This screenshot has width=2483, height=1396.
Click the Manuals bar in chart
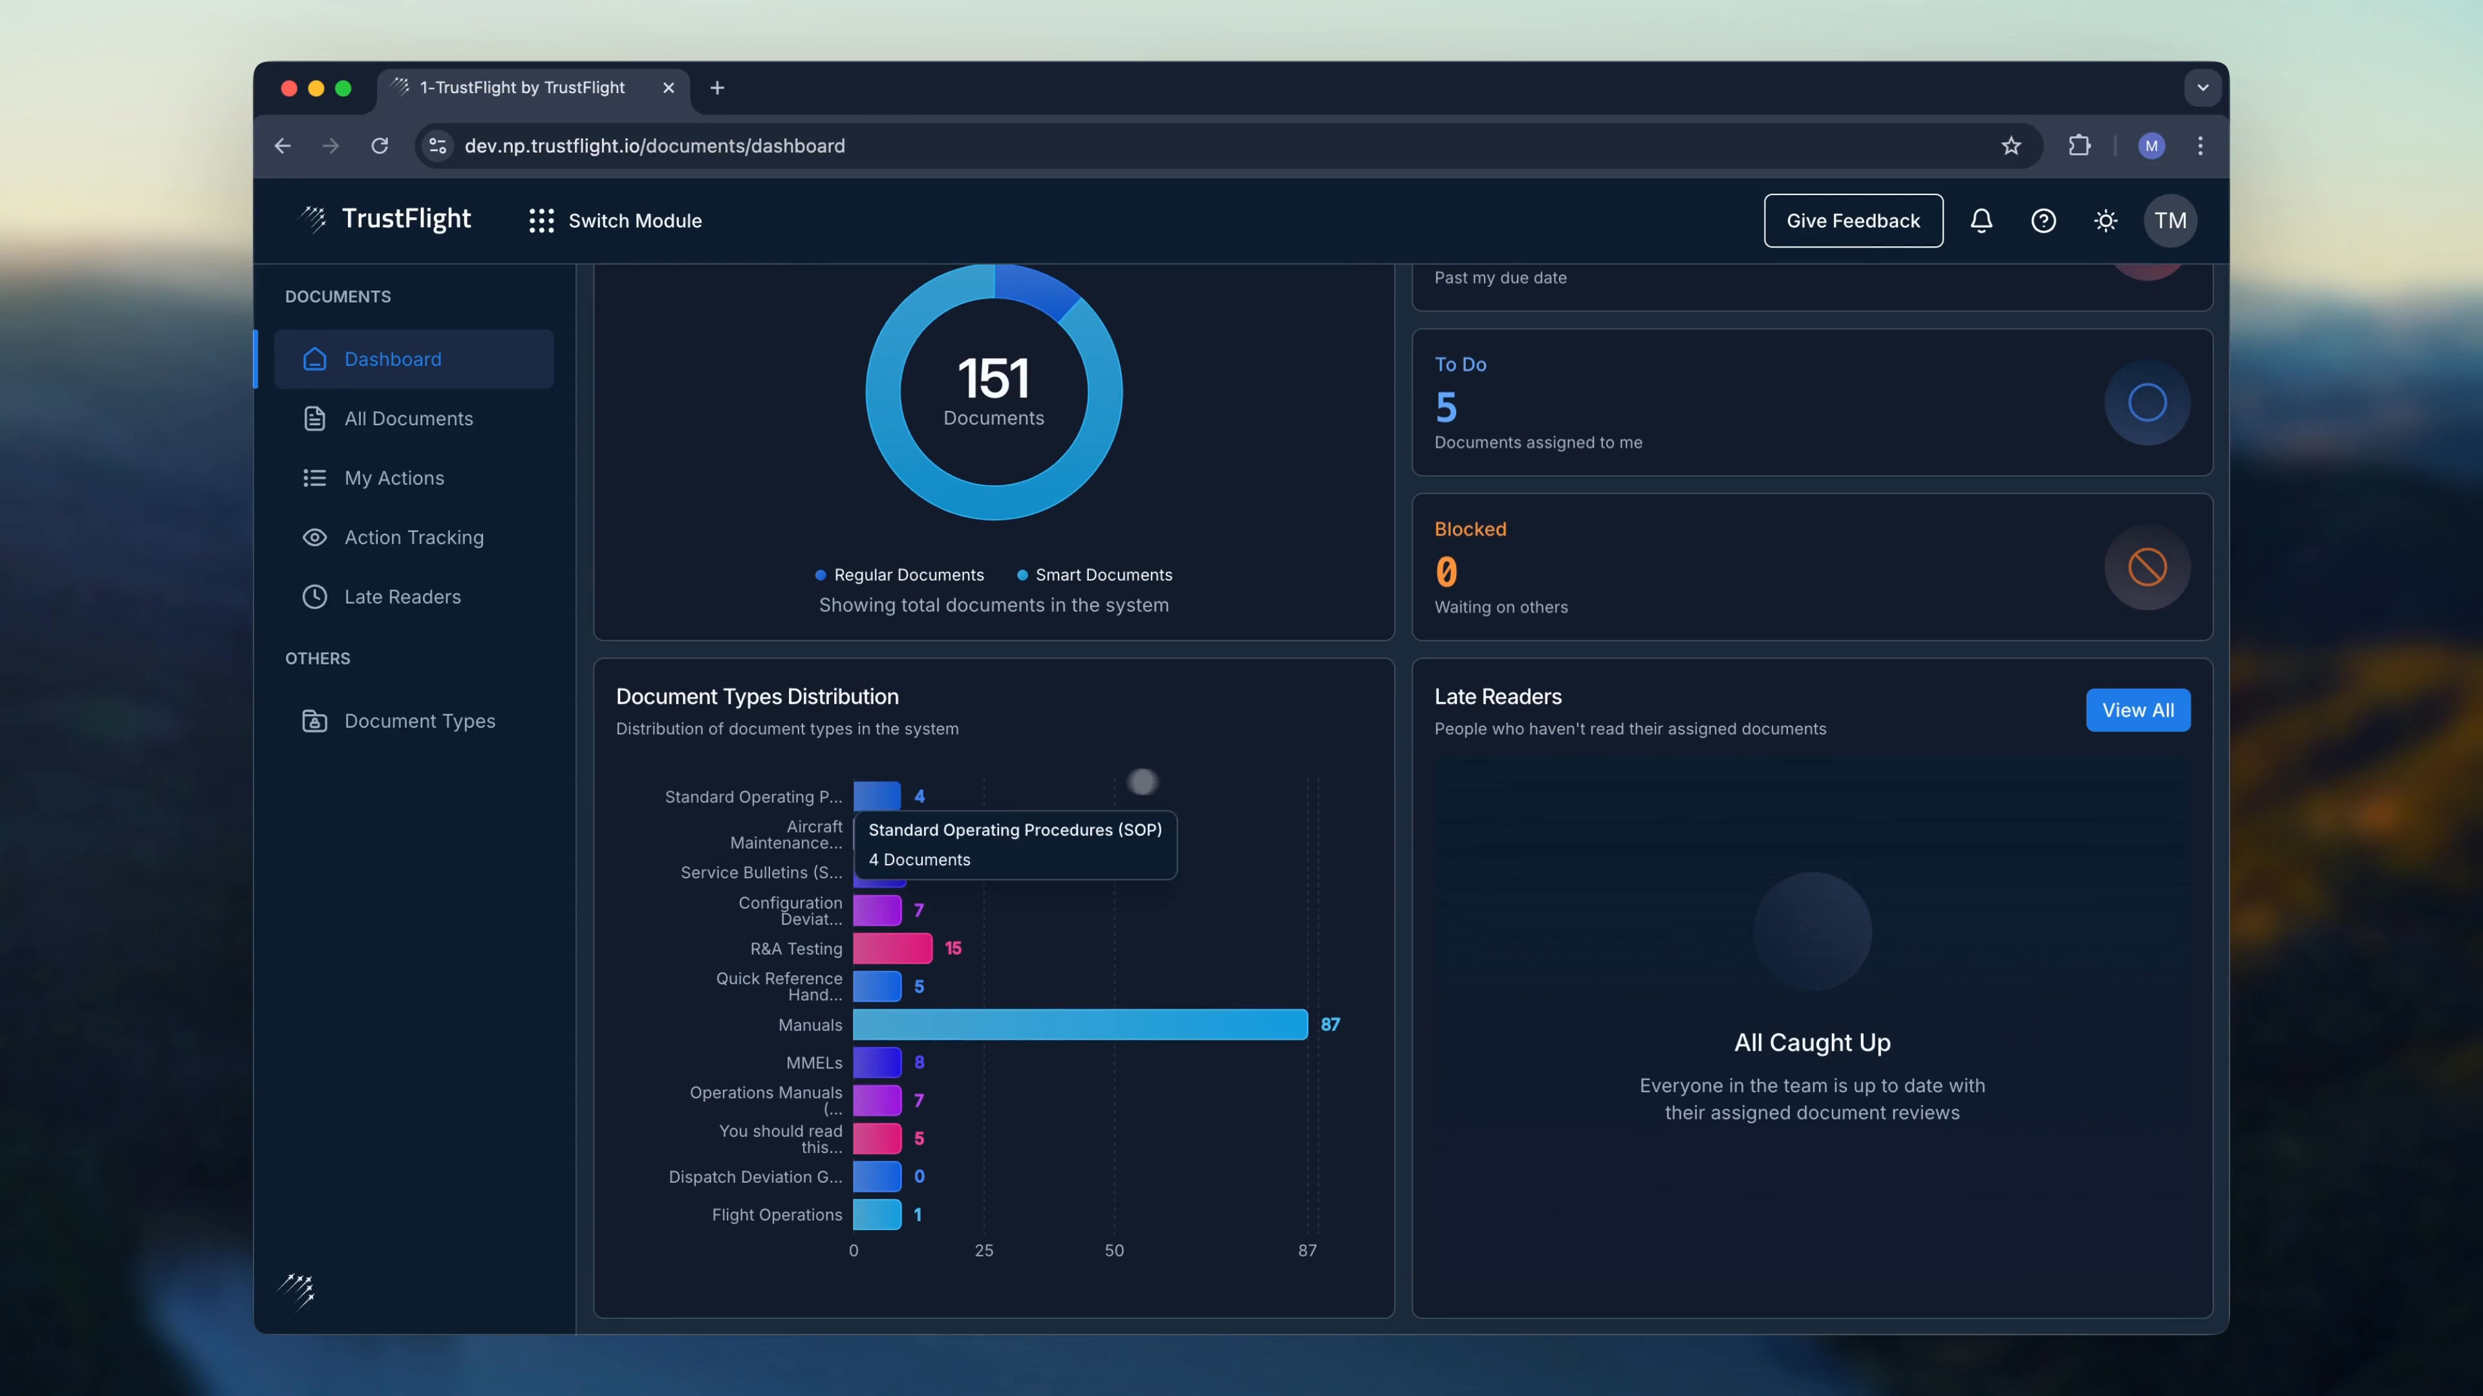click(x=1080, y=1024)
